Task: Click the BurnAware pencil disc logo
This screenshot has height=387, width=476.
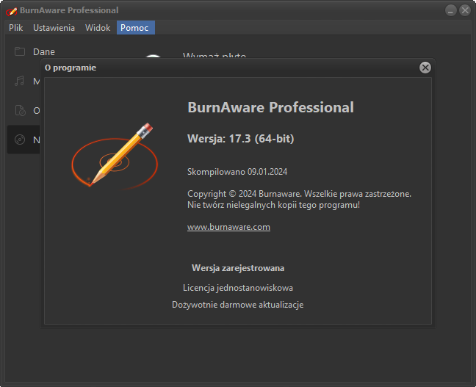Action: (x=115, y=156)
